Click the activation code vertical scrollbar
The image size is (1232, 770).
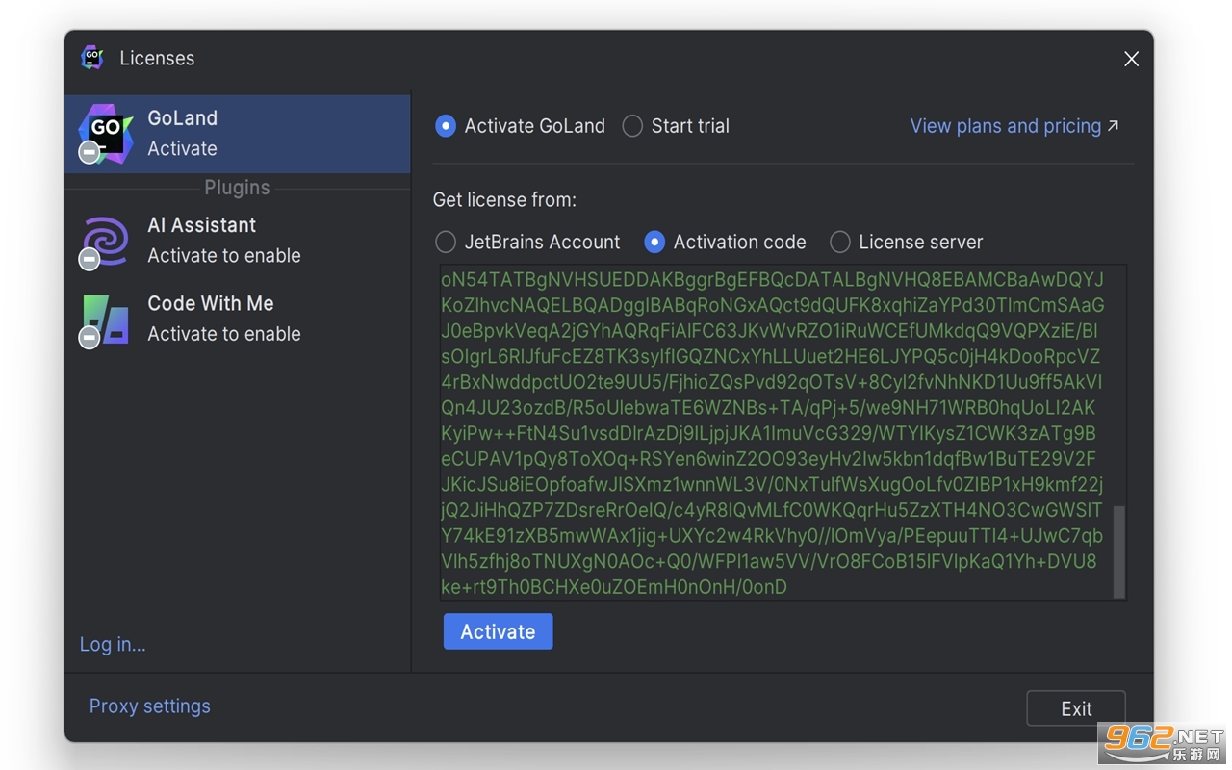click(1118, 552)
